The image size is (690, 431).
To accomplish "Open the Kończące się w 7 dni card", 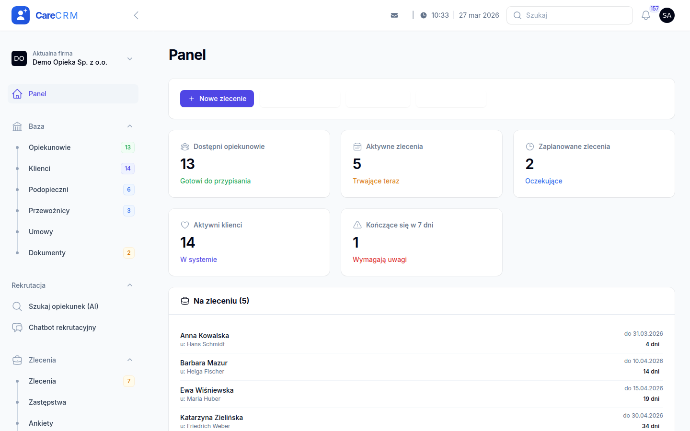I will click(422, 242).
